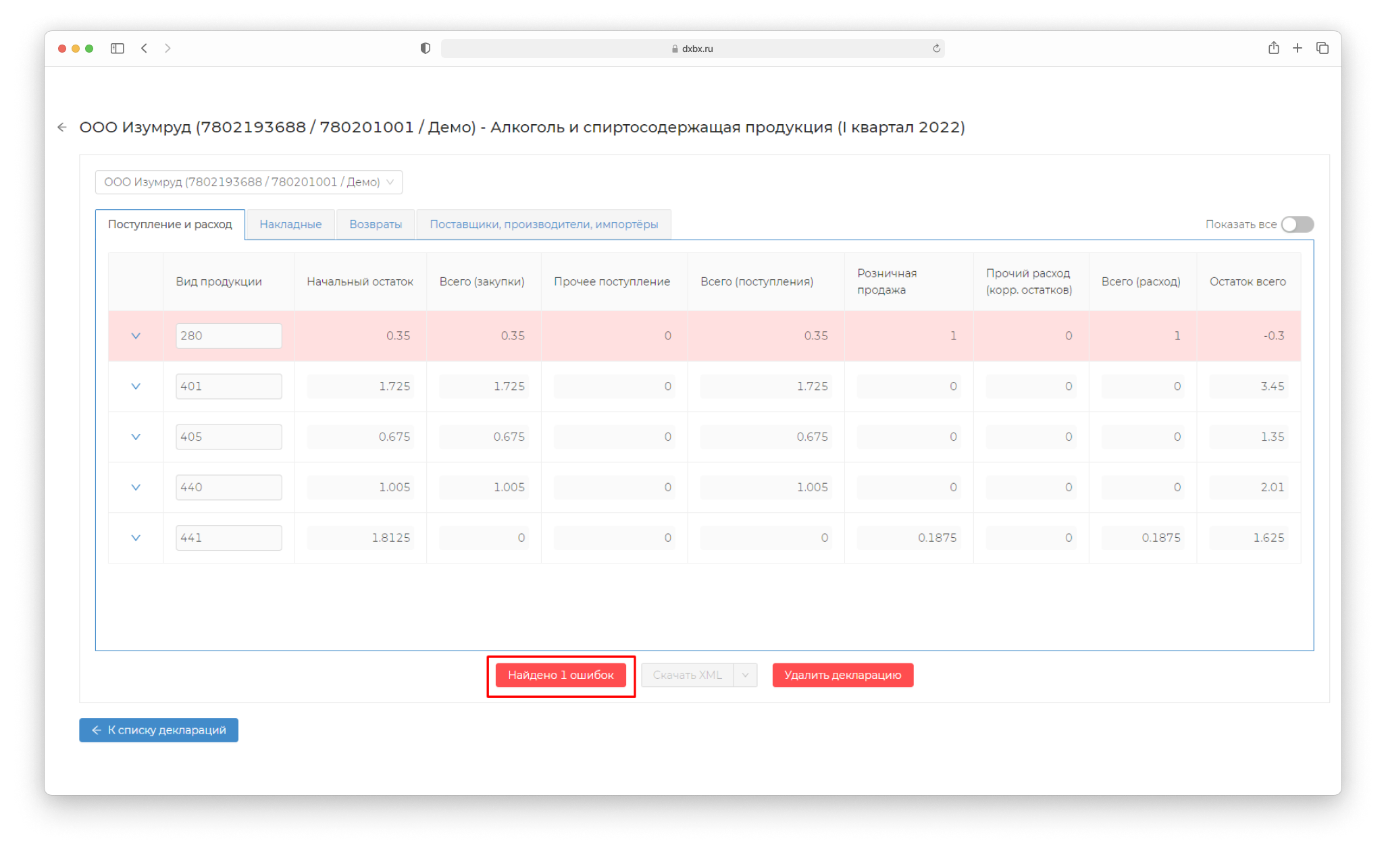
Task: Expand the product row 405
Action: (x=136, y=437)
